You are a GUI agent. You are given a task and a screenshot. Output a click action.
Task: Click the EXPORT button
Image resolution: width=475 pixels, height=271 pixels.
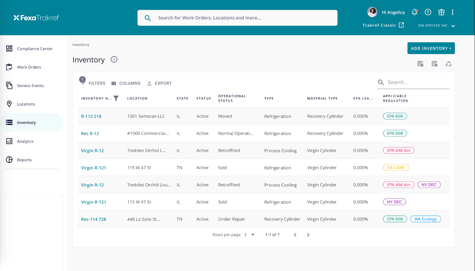pos(159,83)
